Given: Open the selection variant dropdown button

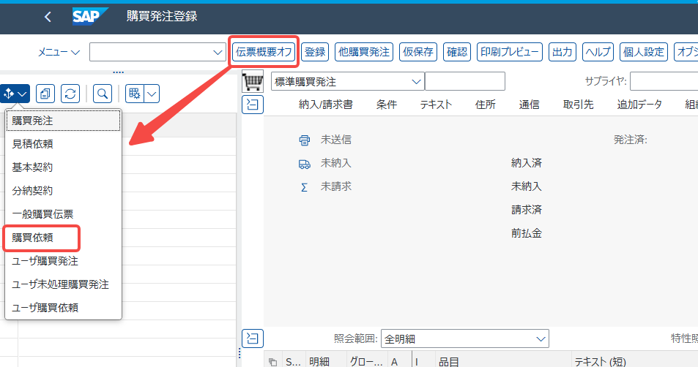Looking at the screenshot, I should pos(15,94).
